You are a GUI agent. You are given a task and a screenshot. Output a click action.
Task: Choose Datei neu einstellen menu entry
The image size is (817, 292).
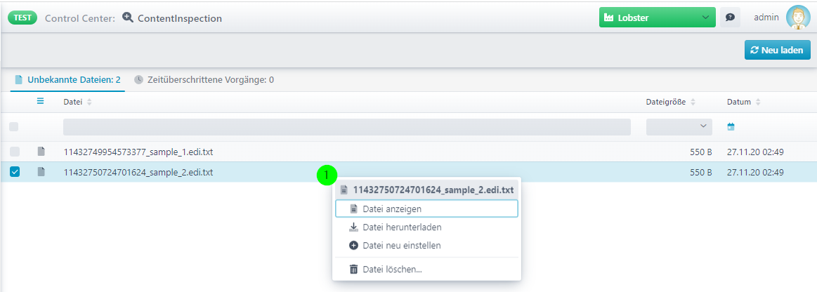pyautogui.click(x=426, y=245)
